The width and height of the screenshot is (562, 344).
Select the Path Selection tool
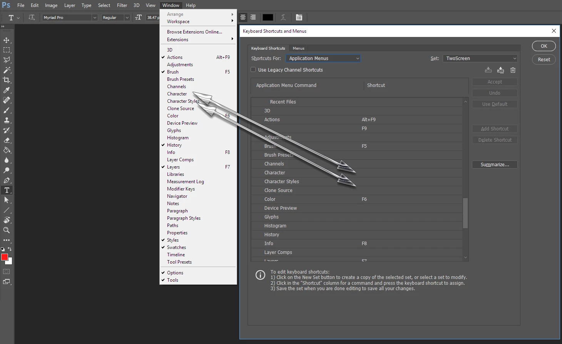pos(7,200)
